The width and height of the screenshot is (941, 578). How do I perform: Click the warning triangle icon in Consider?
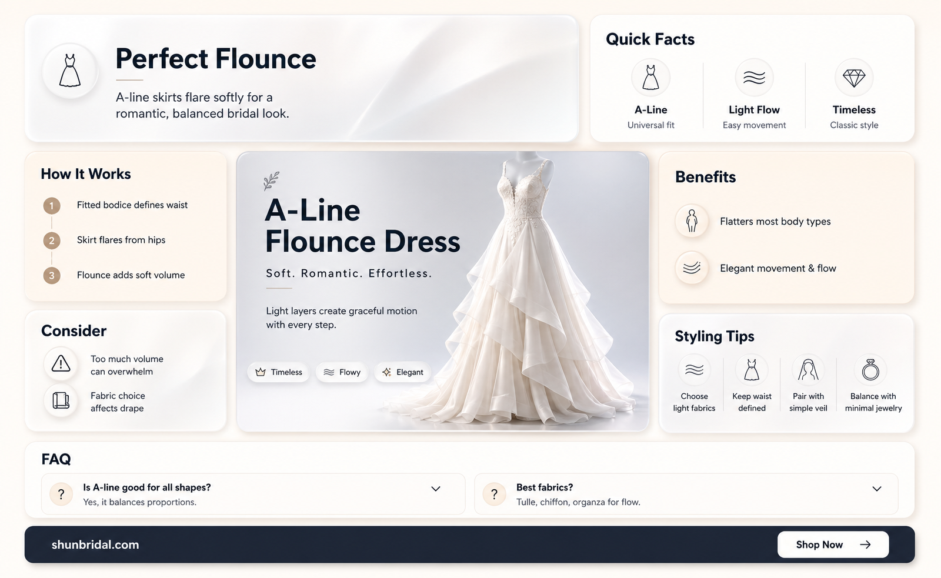coord(61,364)
